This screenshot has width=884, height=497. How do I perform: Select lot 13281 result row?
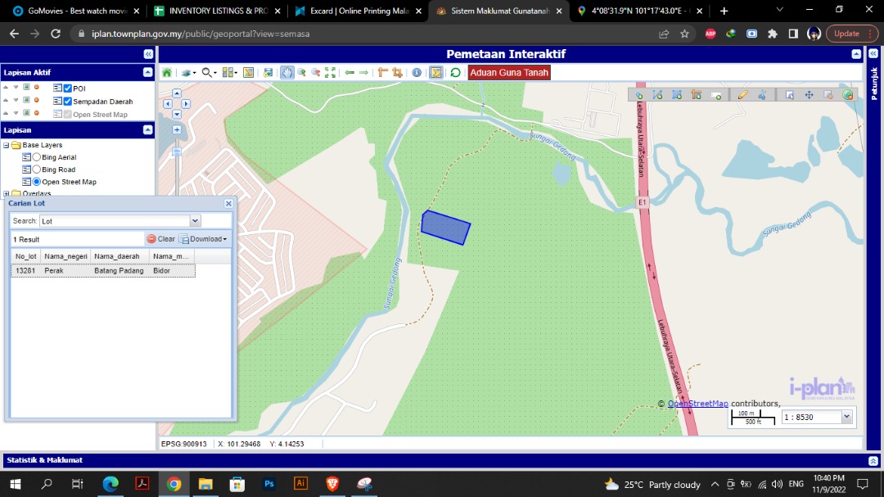[x=102, y=271]
